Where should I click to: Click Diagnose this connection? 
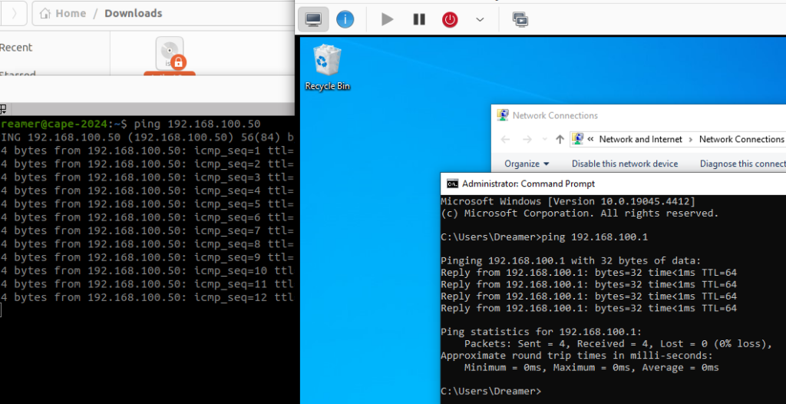coord(743,164)
